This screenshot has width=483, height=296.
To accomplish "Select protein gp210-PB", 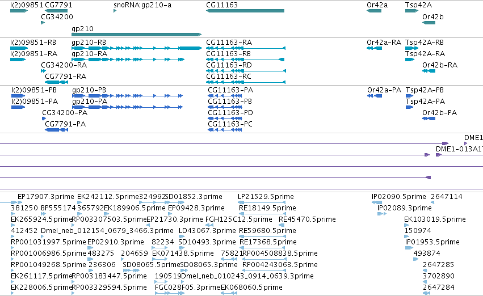I will click(128, 96).
